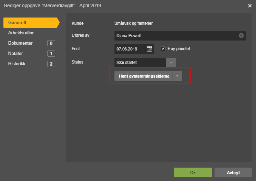256x181 pixels.
Task: Clear the Utføres av field
Action: [x=241, y=35]
